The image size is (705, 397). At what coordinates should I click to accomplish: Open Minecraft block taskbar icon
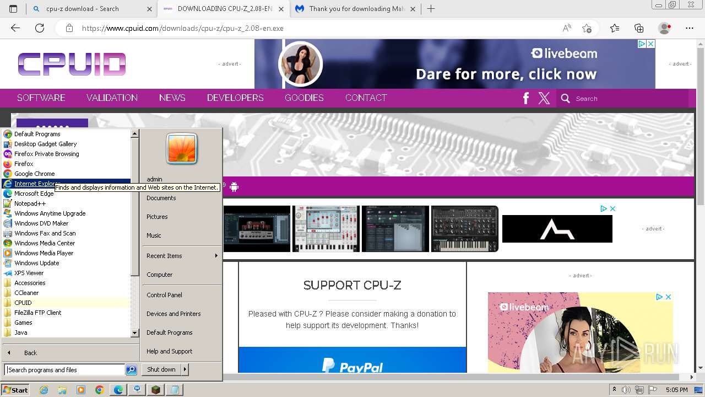pyautogui.click(x=156, y=390)
